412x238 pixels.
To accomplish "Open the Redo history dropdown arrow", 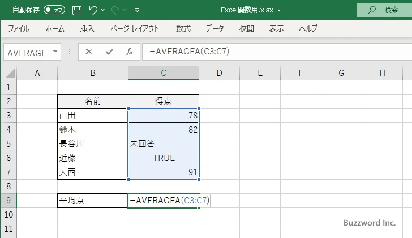I will [125, 10].
